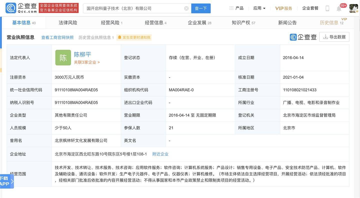360x198 pixels.
Task: Select industry 广播、电视、电影和录音制作业
Action: tap(311, 102)
